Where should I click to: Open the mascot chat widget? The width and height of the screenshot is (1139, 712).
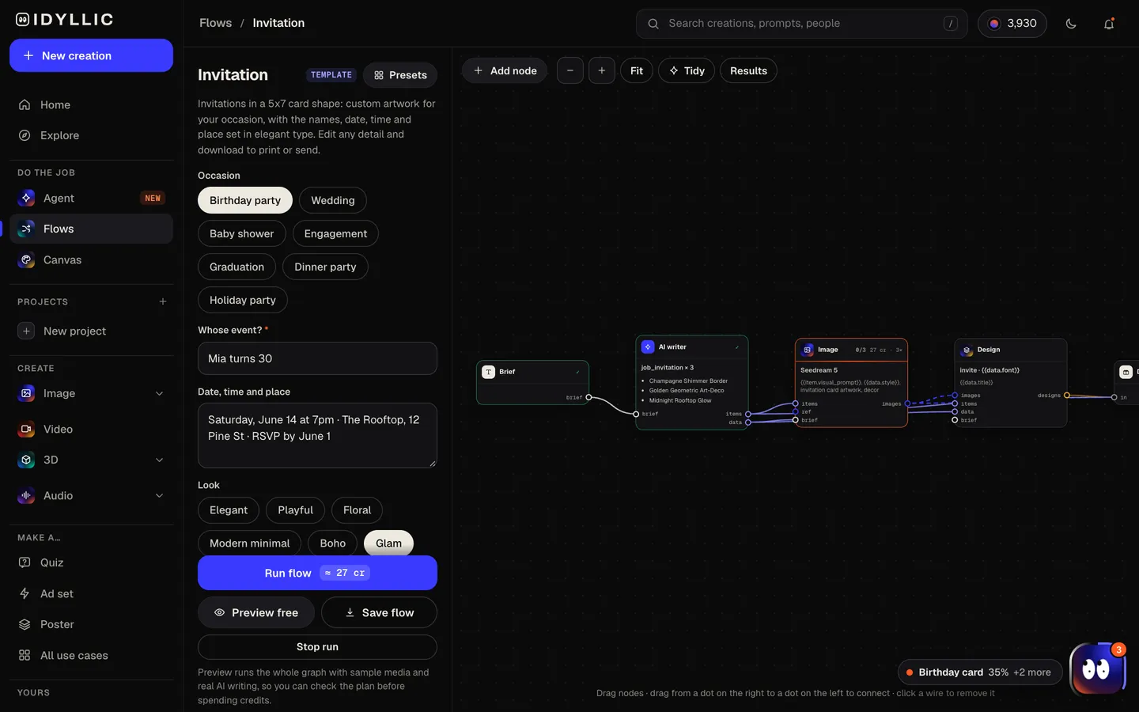(1097, 669)
